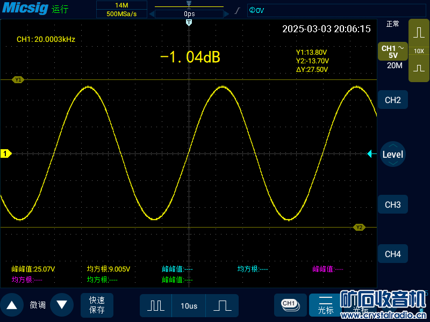Tap the Micsig logo
Viewport: 430px width, 322px height.
pos(25,8)
